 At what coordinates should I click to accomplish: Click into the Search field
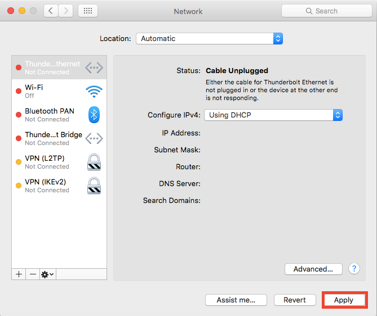[326, 11]
